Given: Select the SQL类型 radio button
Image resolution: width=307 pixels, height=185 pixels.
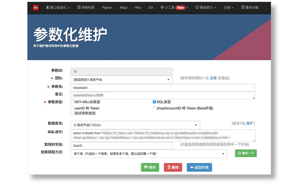Looking at the screenshot, I should [x=154, y=102].
